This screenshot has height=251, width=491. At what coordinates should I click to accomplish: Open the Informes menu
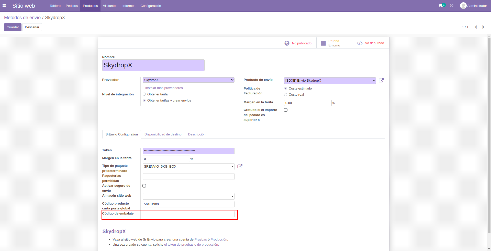129,6
